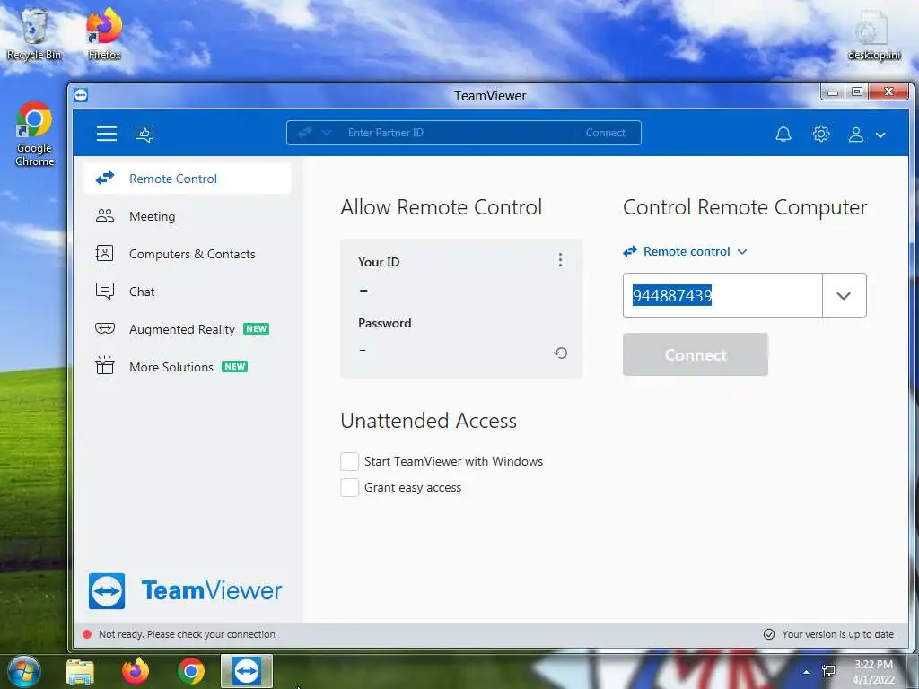Viewport: 919px width, 689px height.
Task: Enable Start TeamViewer with Windows
Action: [349, 461]
